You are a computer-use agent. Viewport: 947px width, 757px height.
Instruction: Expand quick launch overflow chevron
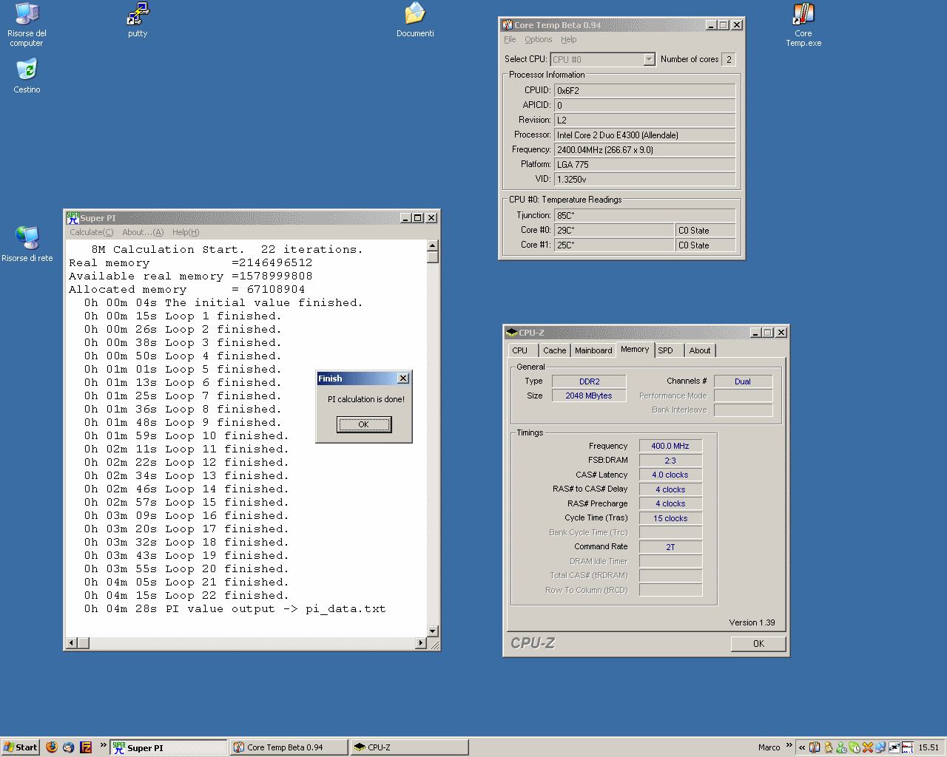pos(103,744)
